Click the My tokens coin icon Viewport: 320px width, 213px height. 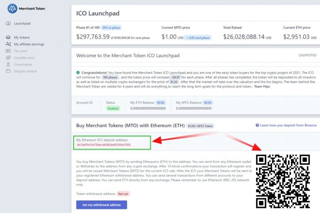click(x=8, y=38)
